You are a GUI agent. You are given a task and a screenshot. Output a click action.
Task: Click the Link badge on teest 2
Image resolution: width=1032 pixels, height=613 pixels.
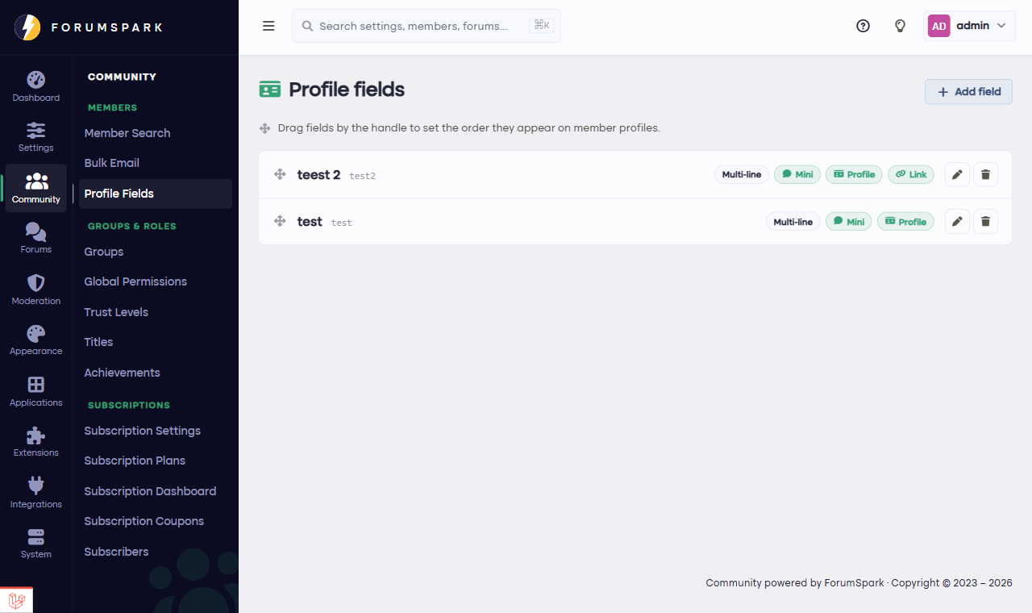(911, 174)
